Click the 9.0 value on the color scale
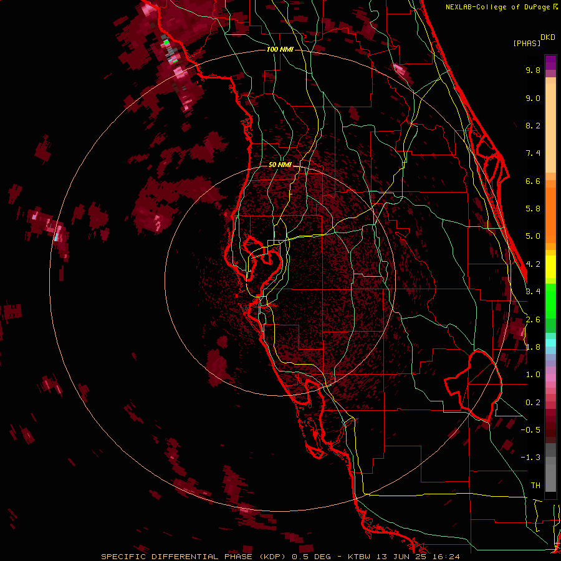561x561 pixels. [x=533, y=98]
